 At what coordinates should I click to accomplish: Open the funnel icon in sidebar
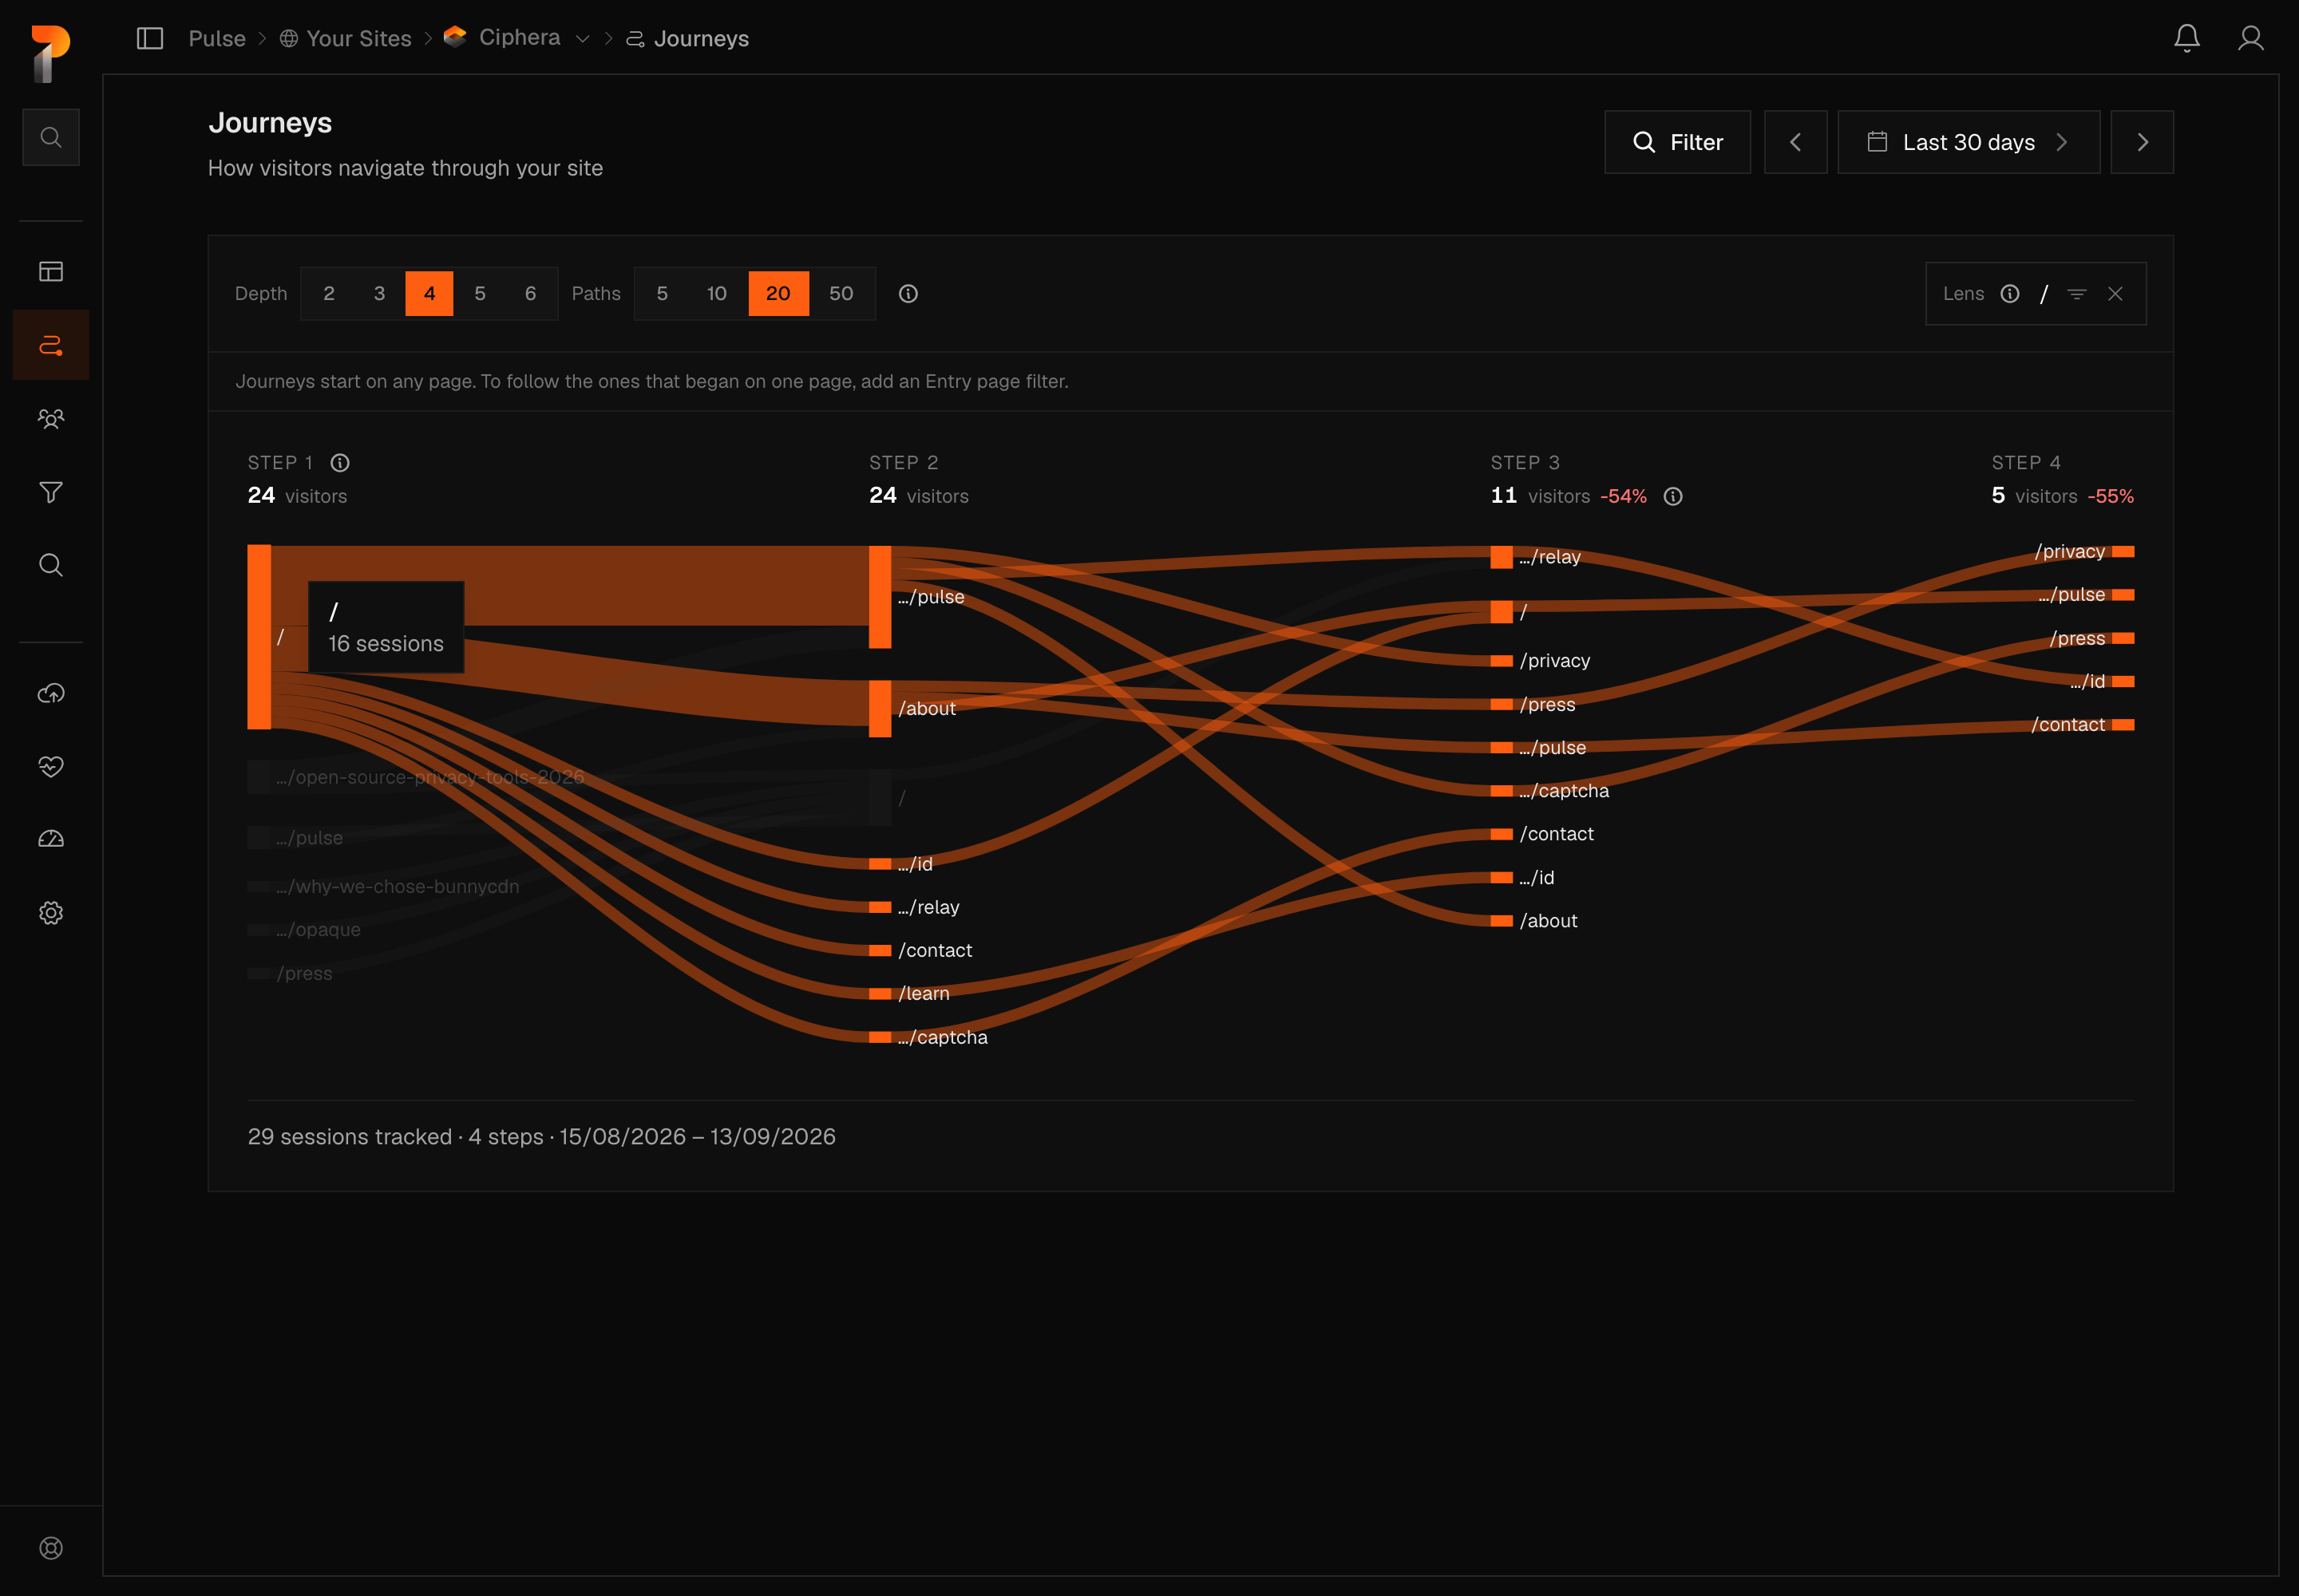pos(51,492)
